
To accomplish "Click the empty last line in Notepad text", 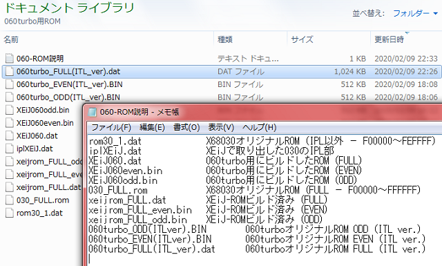I will tap(253, 258).
